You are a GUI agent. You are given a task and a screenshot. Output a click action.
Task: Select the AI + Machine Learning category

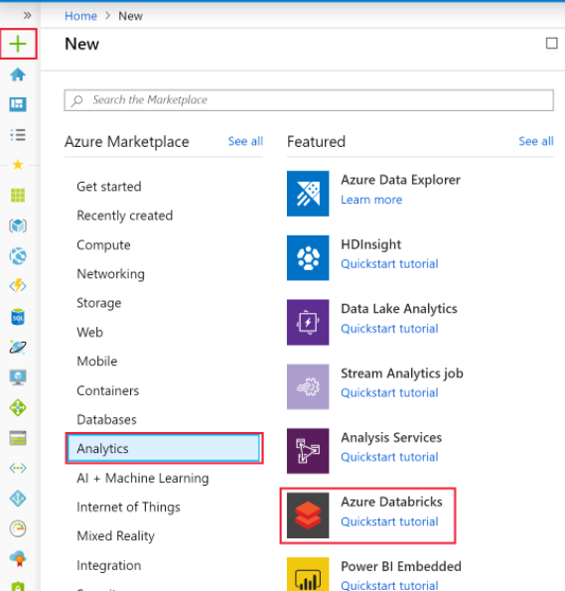point(142,478)
